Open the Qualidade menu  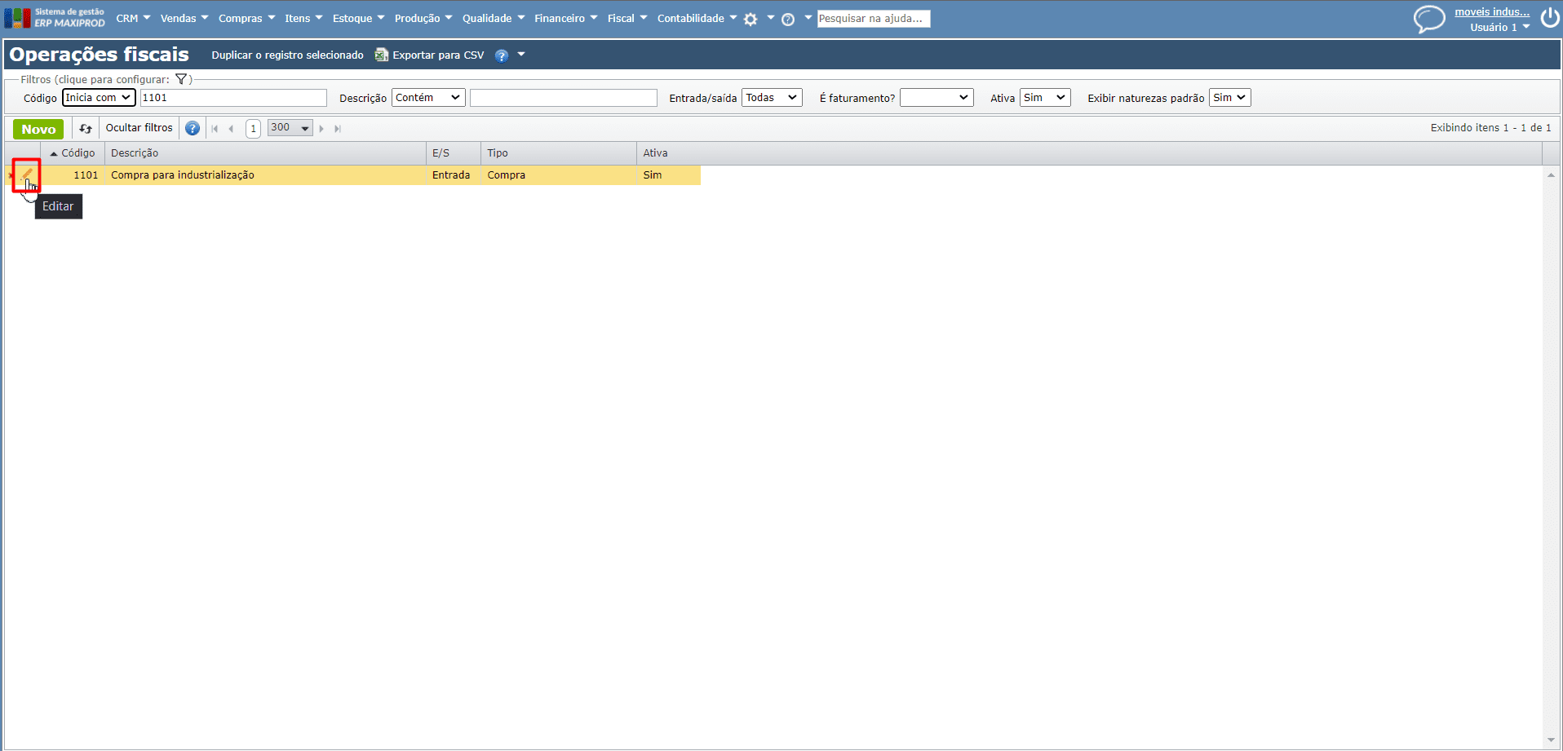(494, 18)
